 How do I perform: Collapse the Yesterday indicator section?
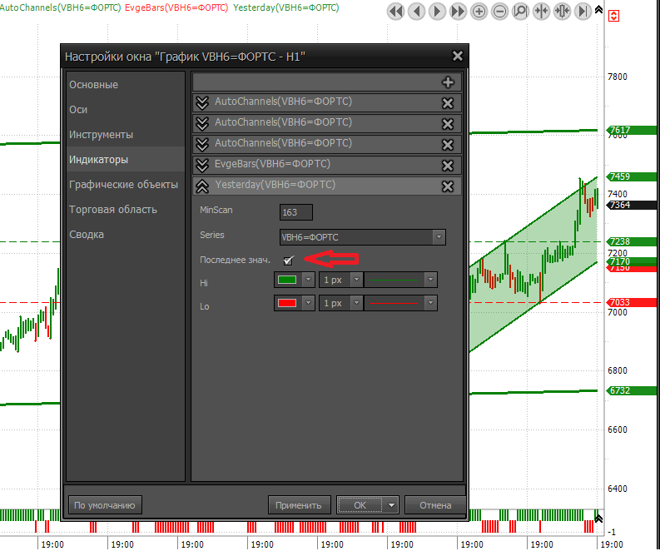coord(201,186)
